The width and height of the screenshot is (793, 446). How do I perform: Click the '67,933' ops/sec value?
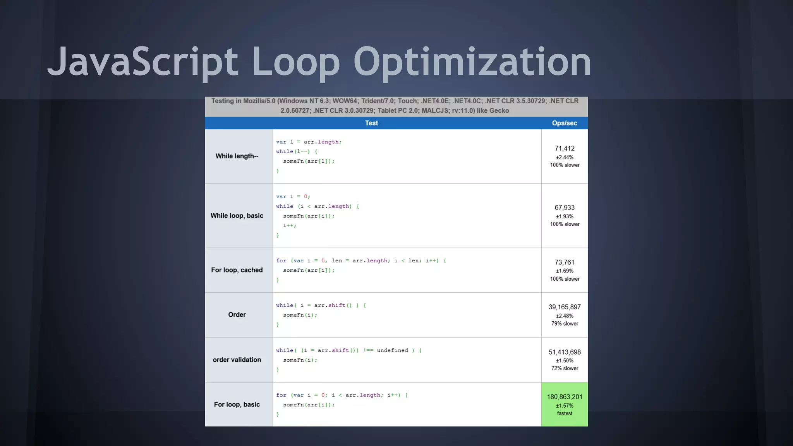point(565,208)
